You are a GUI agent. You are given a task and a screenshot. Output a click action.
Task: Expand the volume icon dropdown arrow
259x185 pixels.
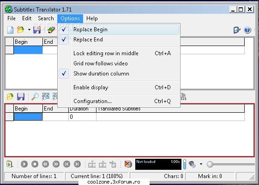tap(201, 164)
